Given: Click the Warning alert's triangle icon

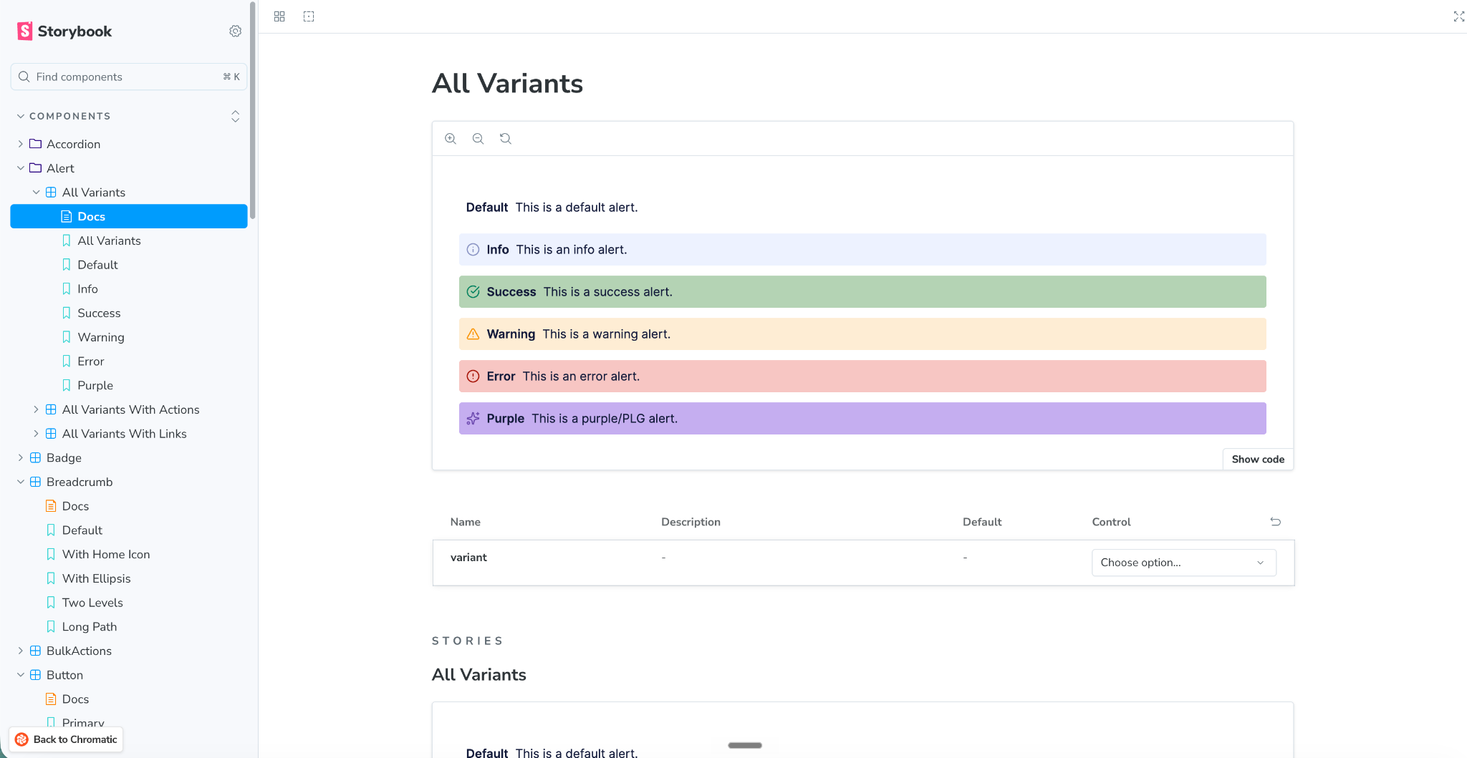Looking at the screenshot, I should pos(473,334).
